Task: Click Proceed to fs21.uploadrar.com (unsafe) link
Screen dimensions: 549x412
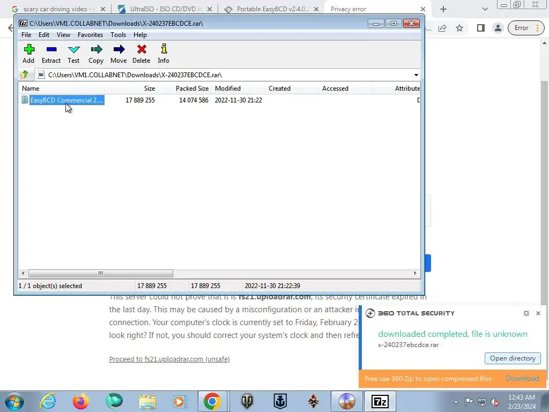Action: (169, 359)
